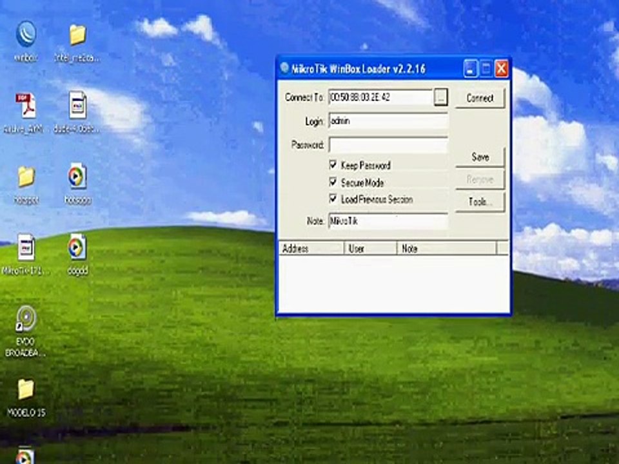Image resolution: width=619 pixels, height=464 pixels.
Task: Open the dogdd media file icon
Action: [77, 247]
